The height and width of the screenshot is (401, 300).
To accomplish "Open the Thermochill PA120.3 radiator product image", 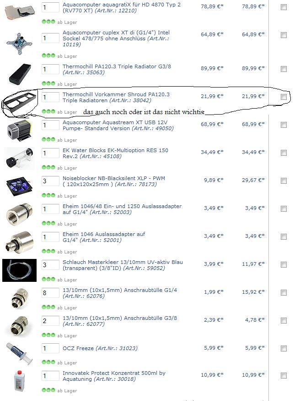I will tap(20, 74).
